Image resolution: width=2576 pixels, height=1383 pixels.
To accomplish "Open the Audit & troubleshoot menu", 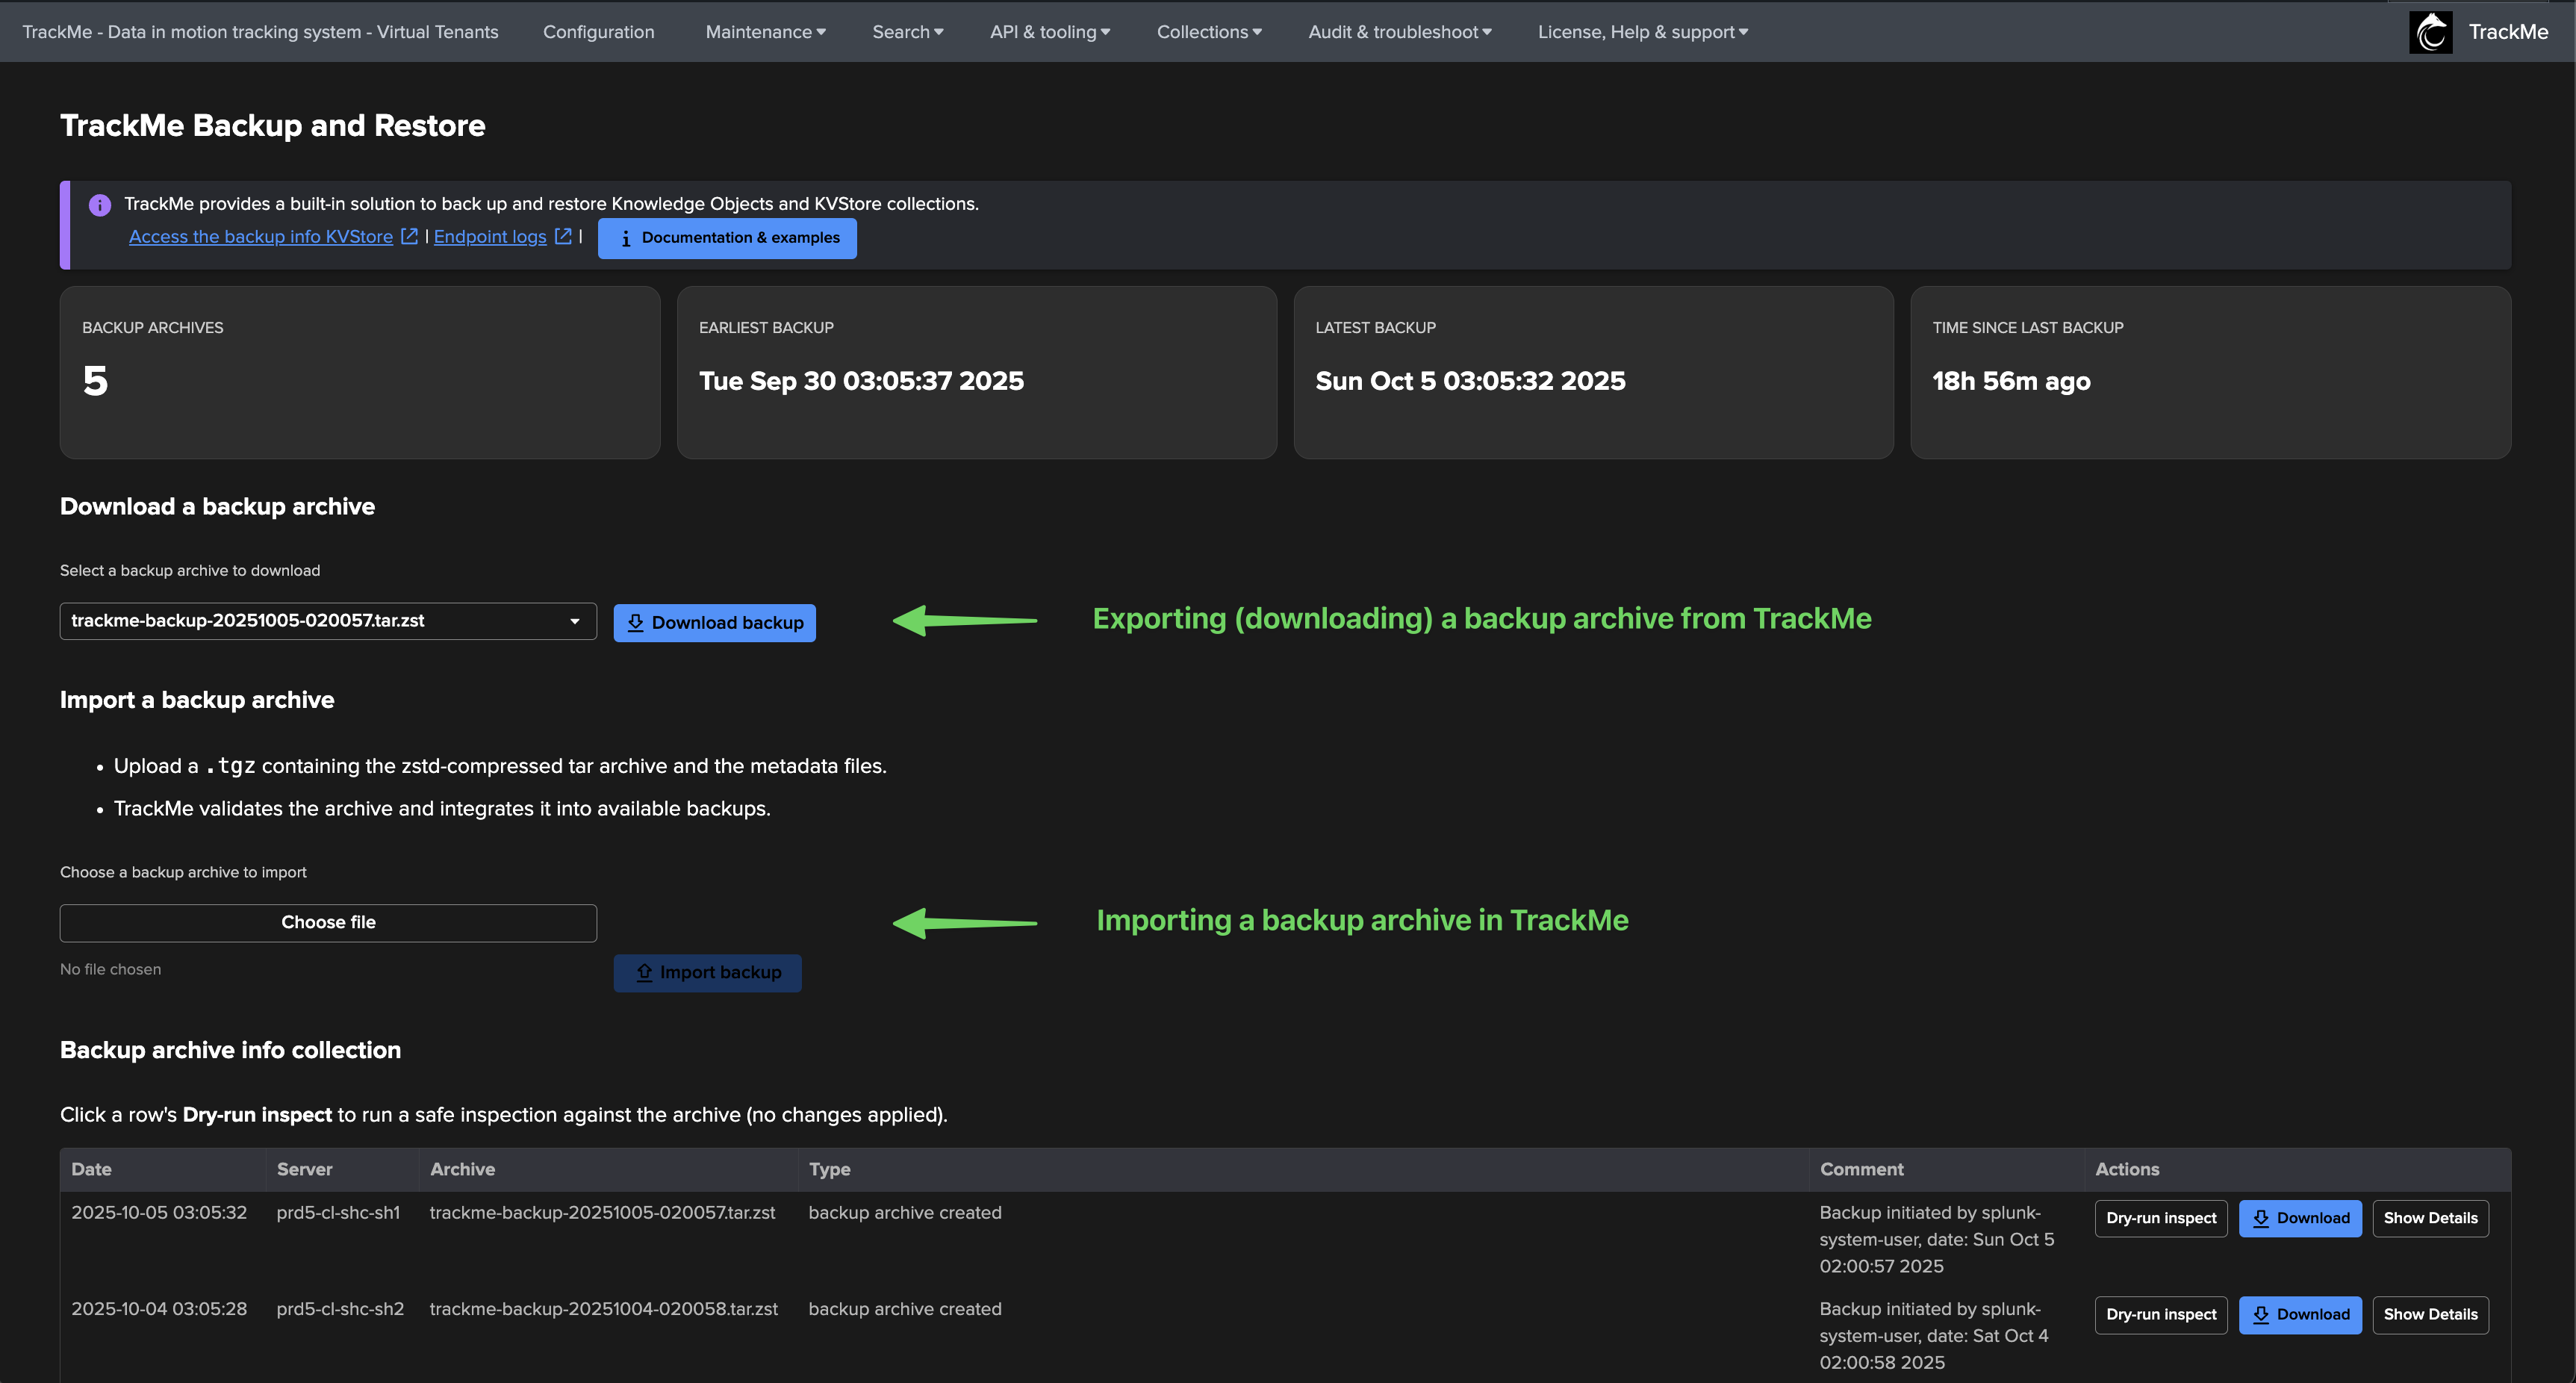I will (x=1399, y=32).
